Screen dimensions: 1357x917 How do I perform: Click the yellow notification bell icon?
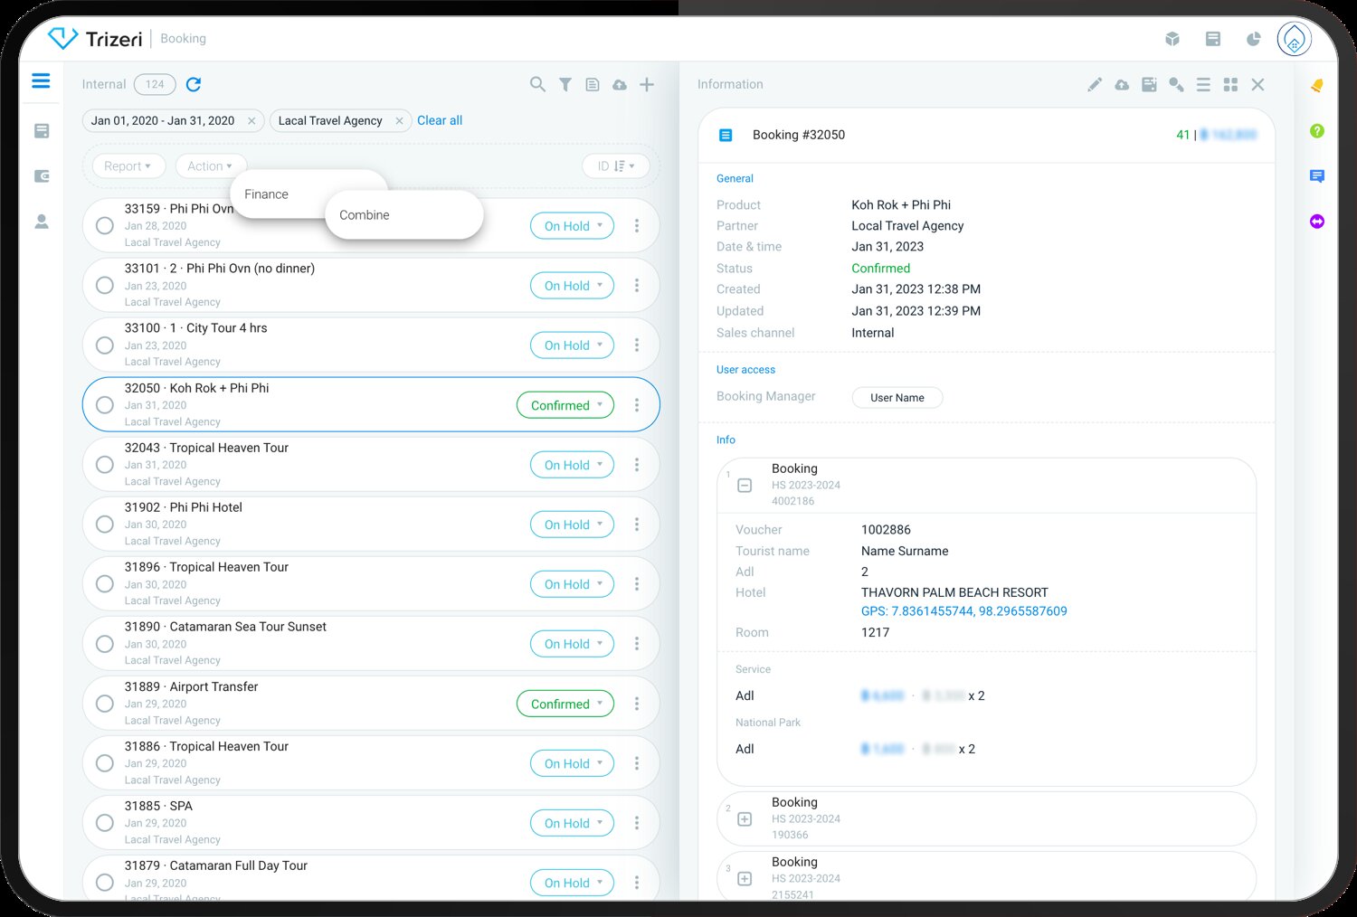[1317, 85]
